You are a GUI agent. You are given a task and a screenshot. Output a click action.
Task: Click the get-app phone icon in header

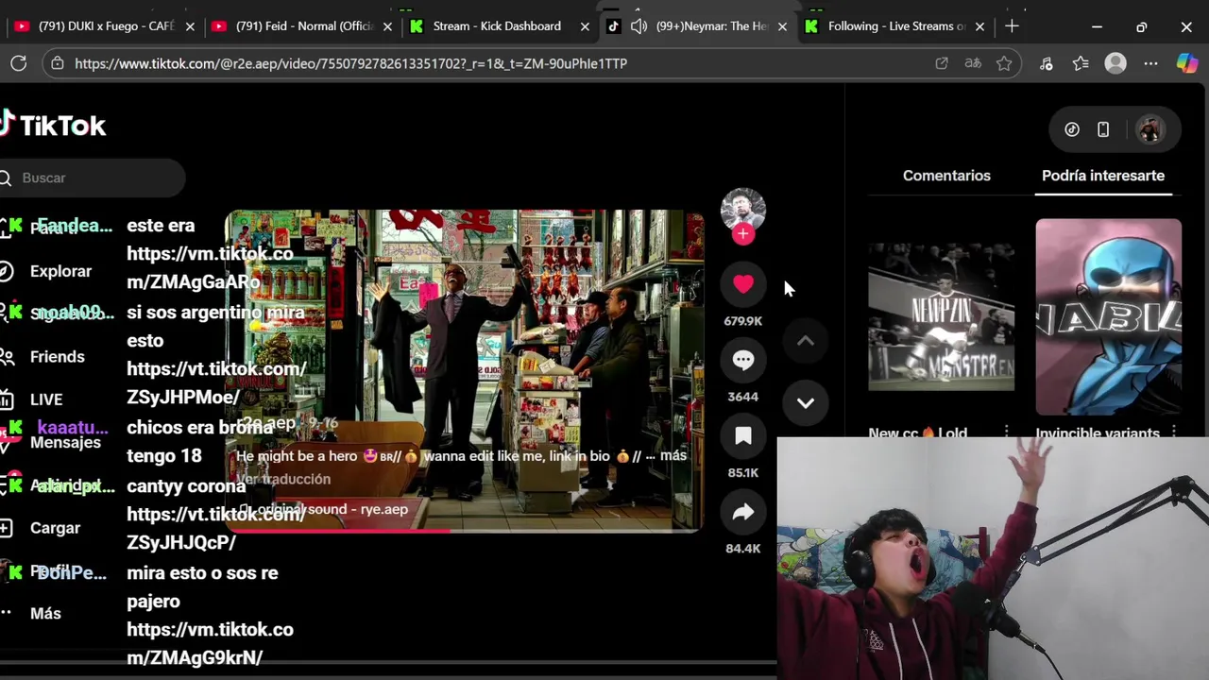1103,129
